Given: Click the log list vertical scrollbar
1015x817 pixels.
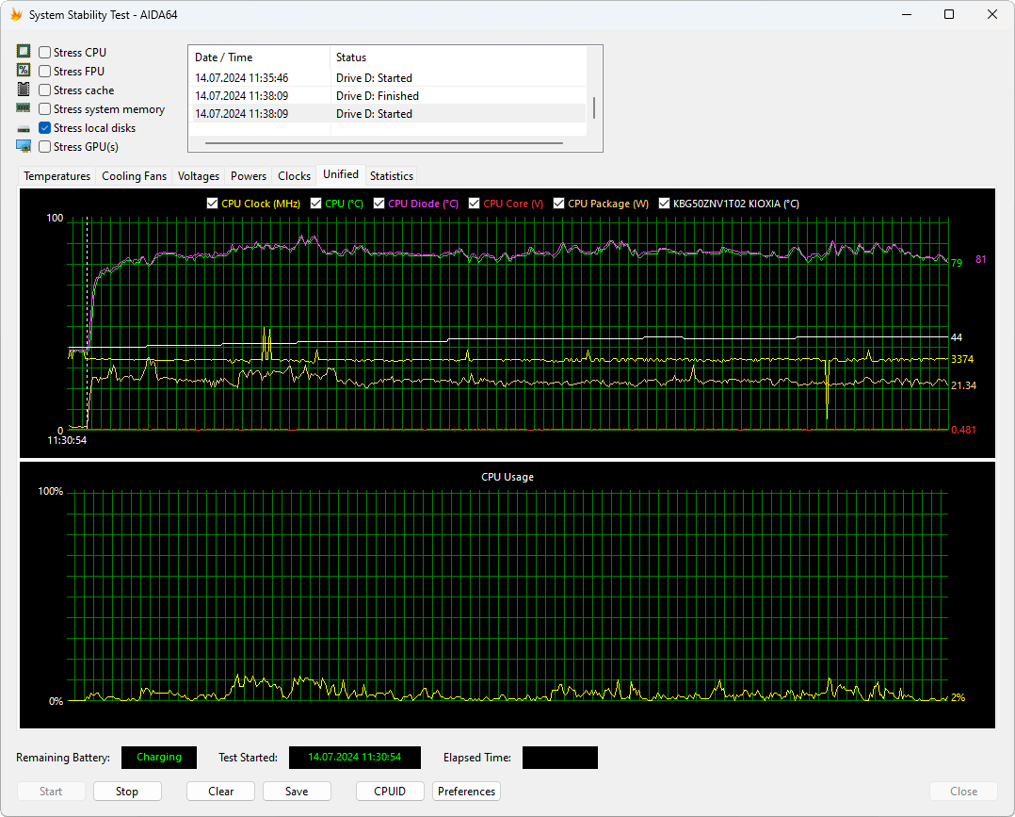Looking at the screenshot, I should point(593,108).
